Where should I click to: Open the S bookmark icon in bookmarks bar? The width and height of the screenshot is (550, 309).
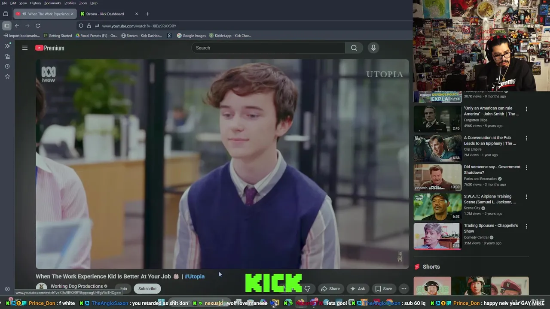point(169,36)
